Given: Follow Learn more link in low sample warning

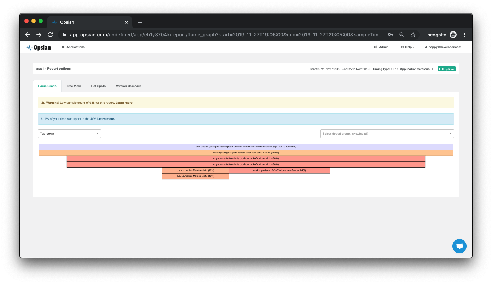Looking at the screenshot, I should point(124,103).
